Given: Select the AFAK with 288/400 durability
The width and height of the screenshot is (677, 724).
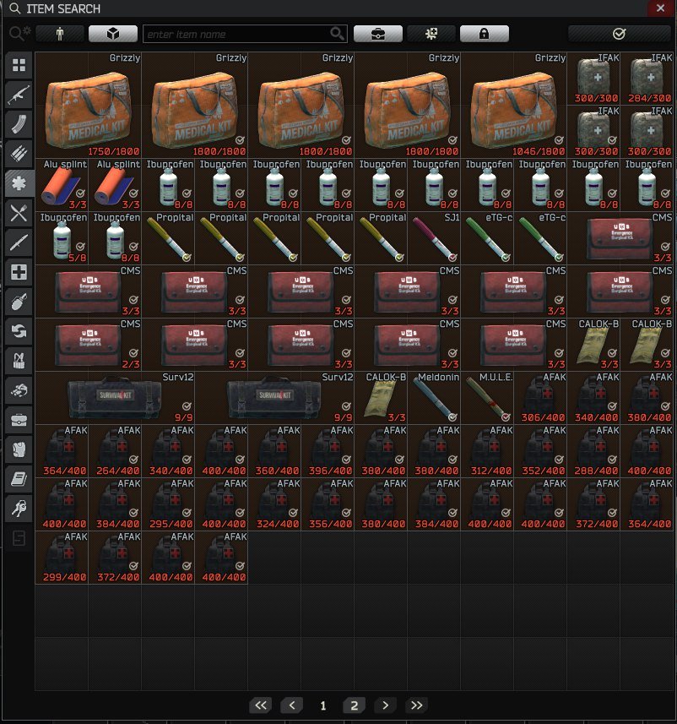Looking at the screenshot, I should coord(593,450).
